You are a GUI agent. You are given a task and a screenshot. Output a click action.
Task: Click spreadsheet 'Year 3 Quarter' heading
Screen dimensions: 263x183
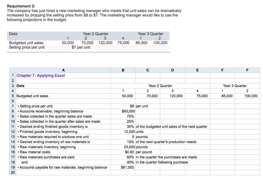[x=235, y=86]
